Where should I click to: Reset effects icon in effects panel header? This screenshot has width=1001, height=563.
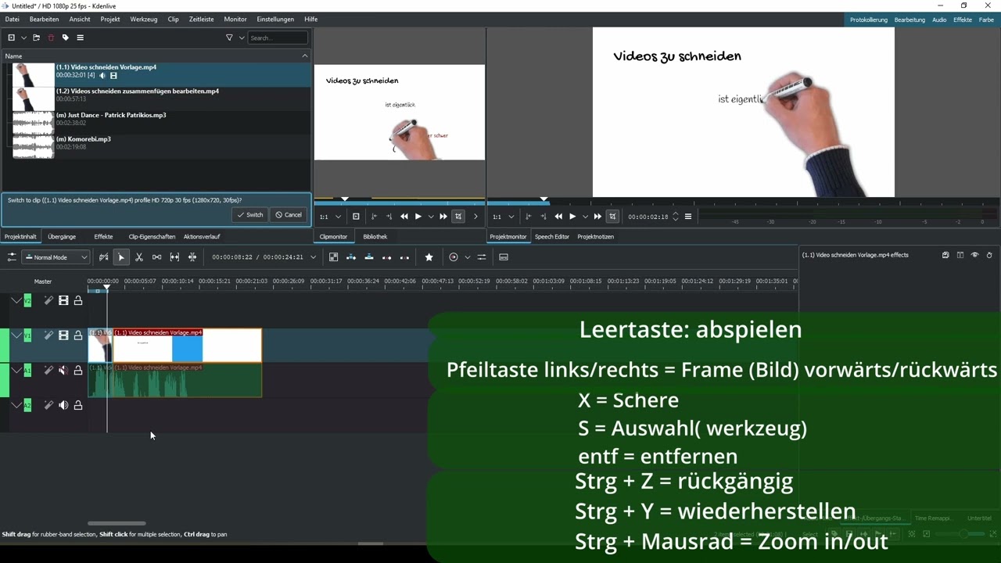point(989,255)
